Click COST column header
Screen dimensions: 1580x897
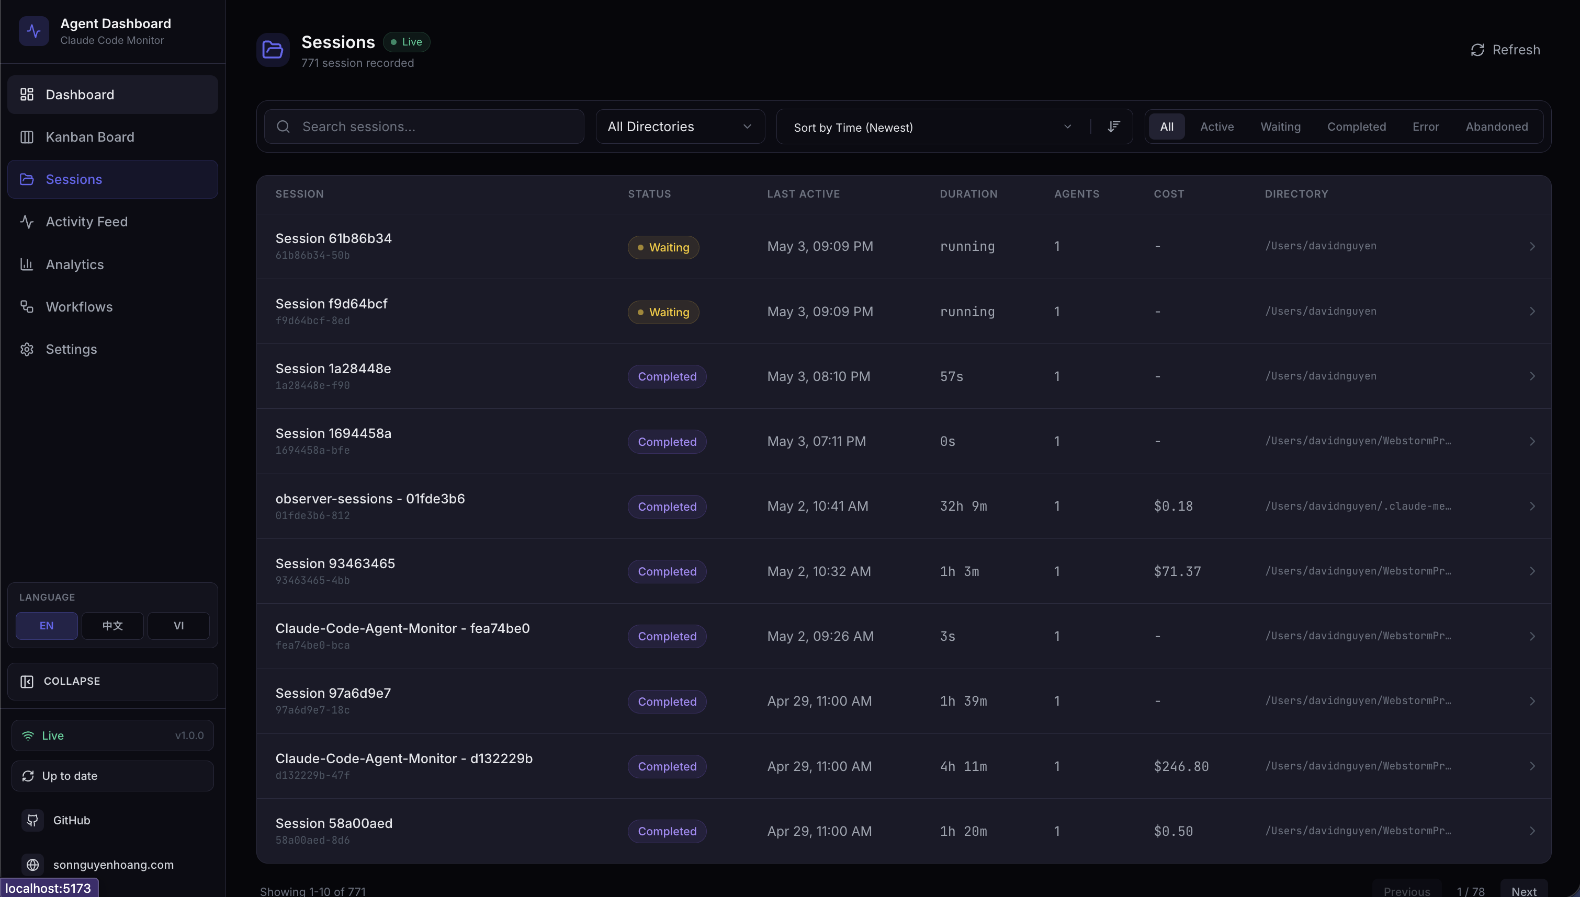coord(1169,194)
